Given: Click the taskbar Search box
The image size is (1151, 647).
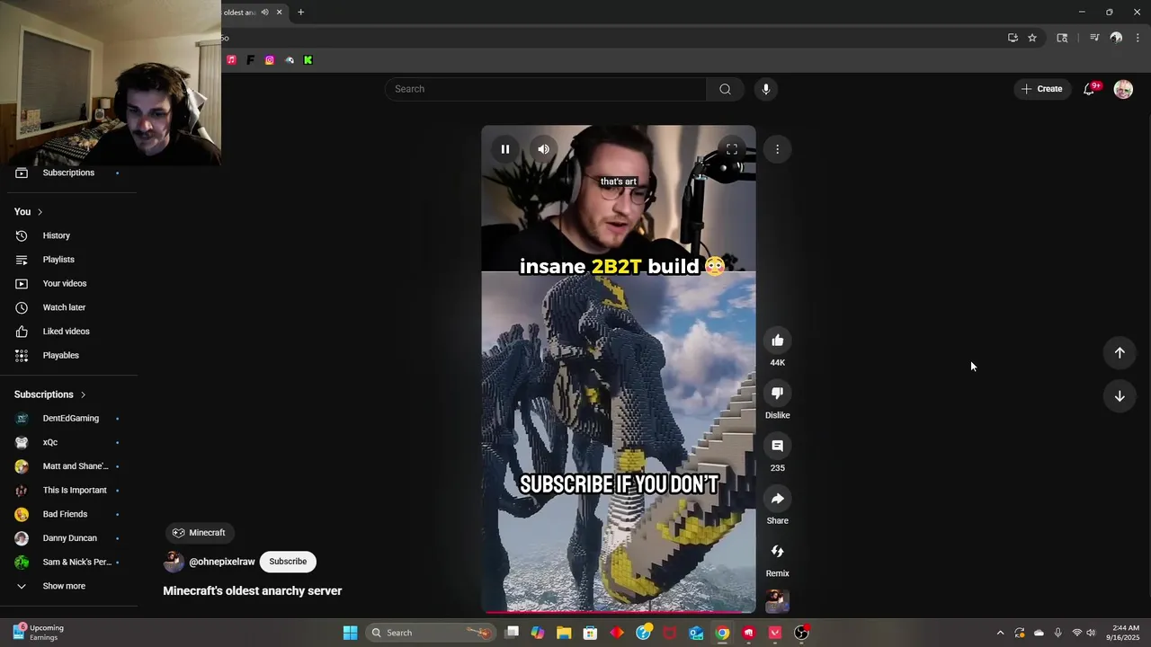Looking at the screenshot, I should point(431,633).
